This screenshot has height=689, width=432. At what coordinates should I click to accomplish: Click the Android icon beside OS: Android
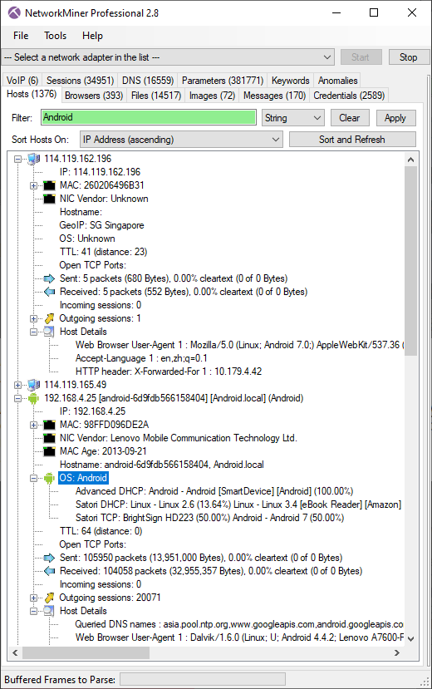(x=49, y=478)
